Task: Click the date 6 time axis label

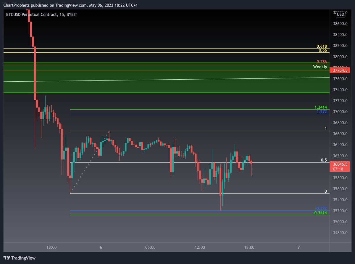Action: pyautogui.click(x=101, y=247)
